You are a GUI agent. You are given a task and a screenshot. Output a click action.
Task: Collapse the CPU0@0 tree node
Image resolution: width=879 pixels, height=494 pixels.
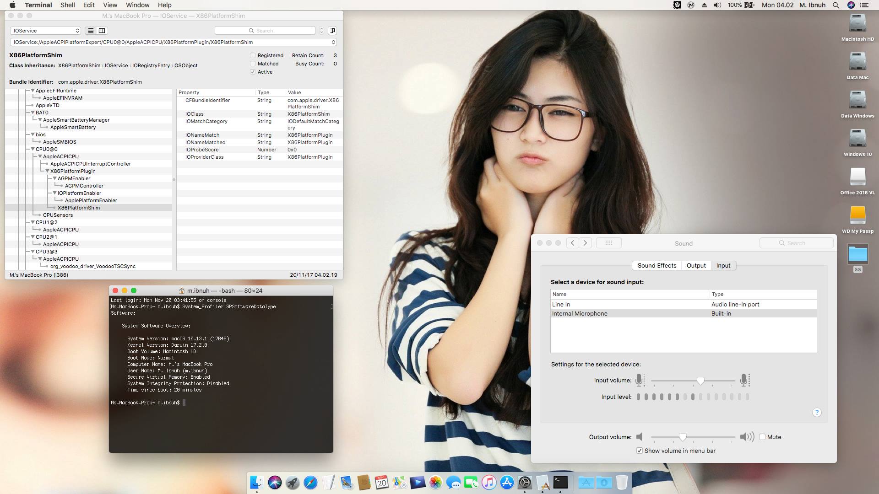pos(33,149)
